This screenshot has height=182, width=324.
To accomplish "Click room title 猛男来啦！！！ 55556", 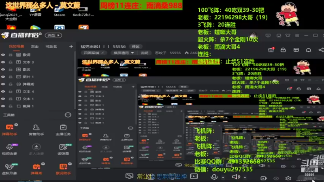I will tap(103, 47).
